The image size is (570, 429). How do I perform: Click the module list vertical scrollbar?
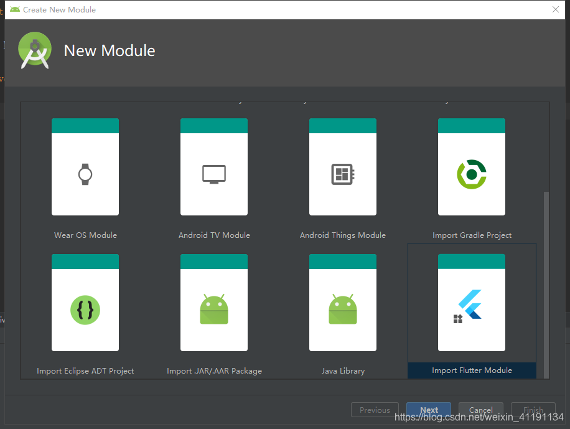(x=546, y=285)
